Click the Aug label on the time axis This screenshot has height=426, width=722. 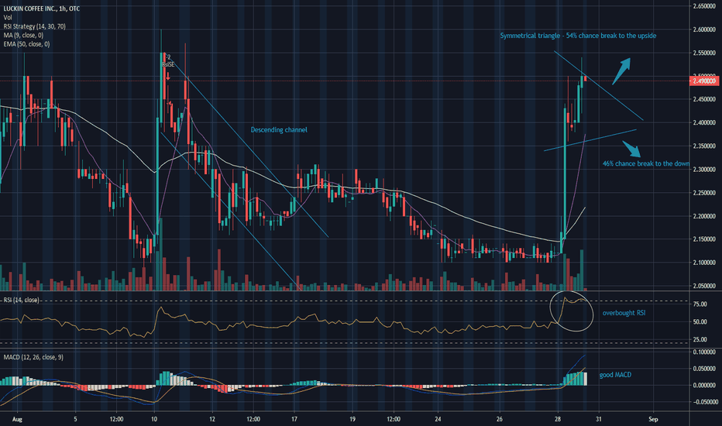(x=17, y=420)
